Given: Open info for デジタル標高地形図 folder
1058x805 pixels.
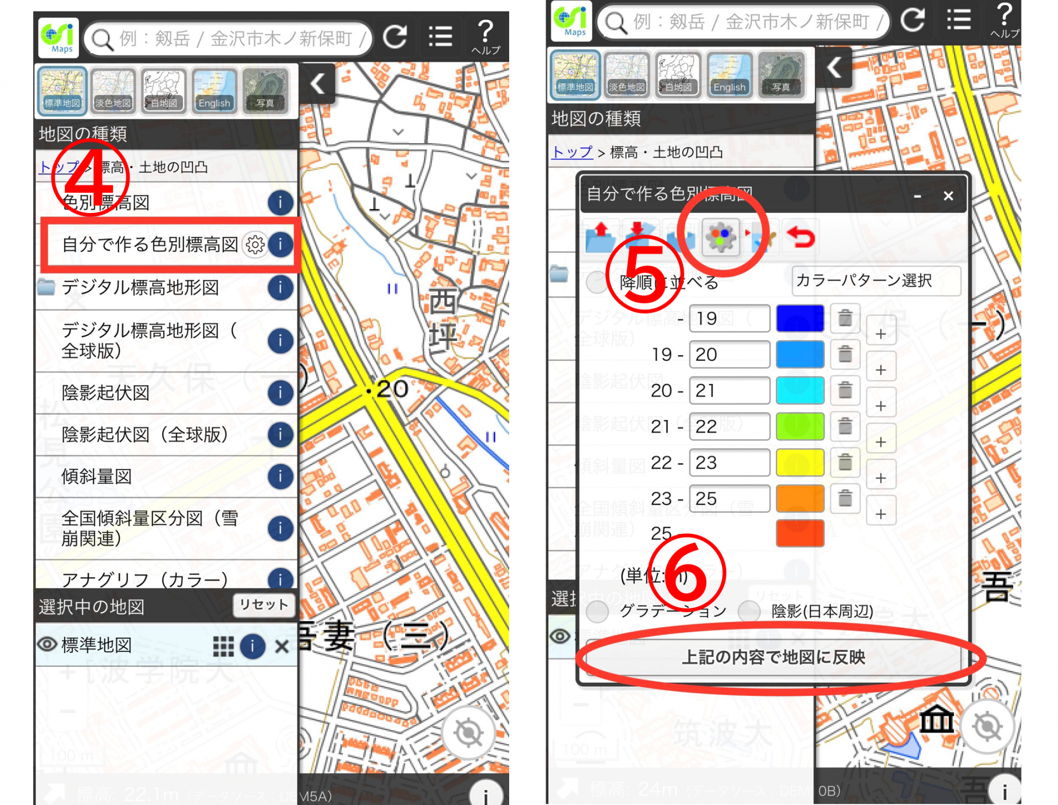Looking at the screenshot, I should [280, 287].
